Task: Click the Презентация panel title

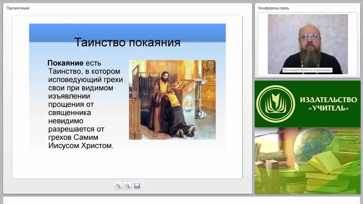Action: pos(18,8)
